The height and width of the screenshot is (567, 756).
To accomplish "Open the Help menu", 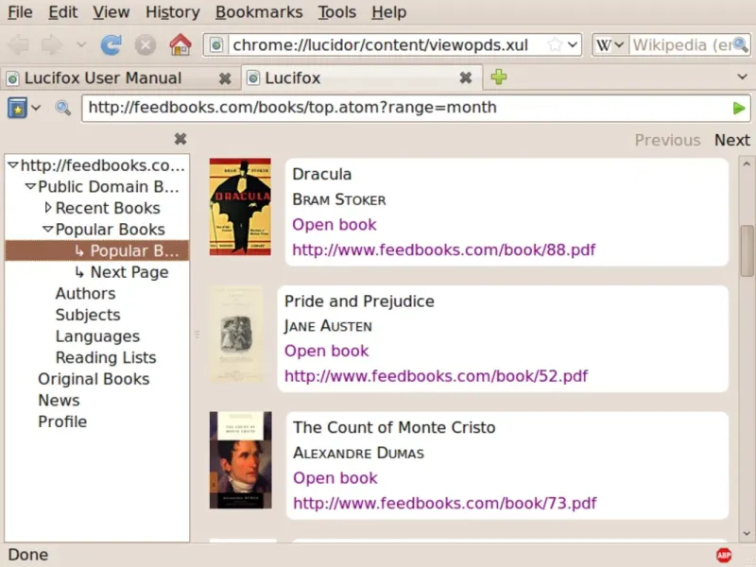I will point(388,12).
